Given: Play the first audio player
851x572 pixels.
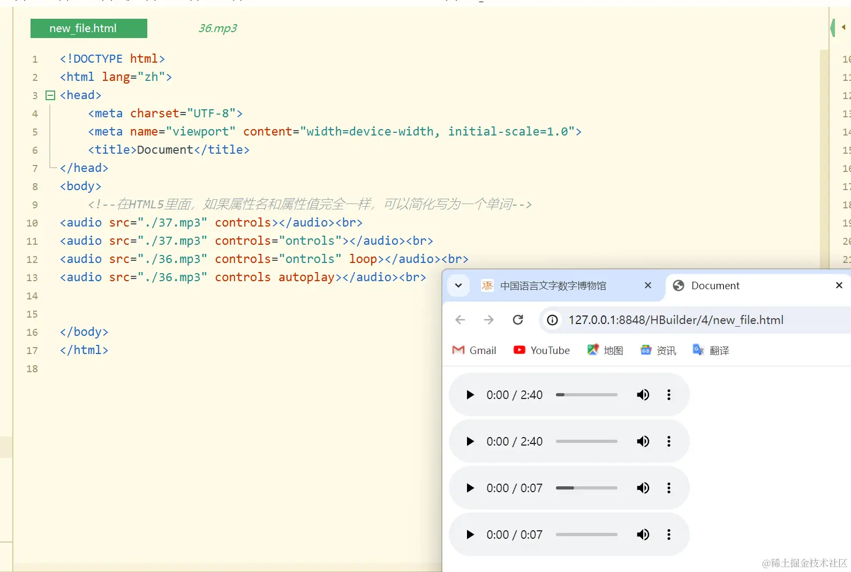Looking at the screenshot, I should click(x=470, y=395).
